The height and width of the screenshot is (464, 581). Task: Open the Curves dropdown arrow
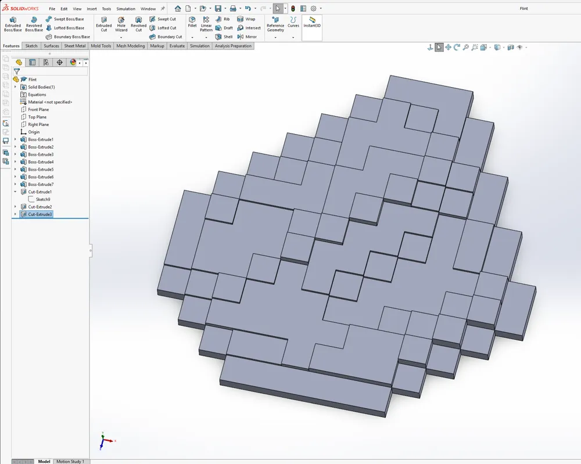tap(293, 37)
